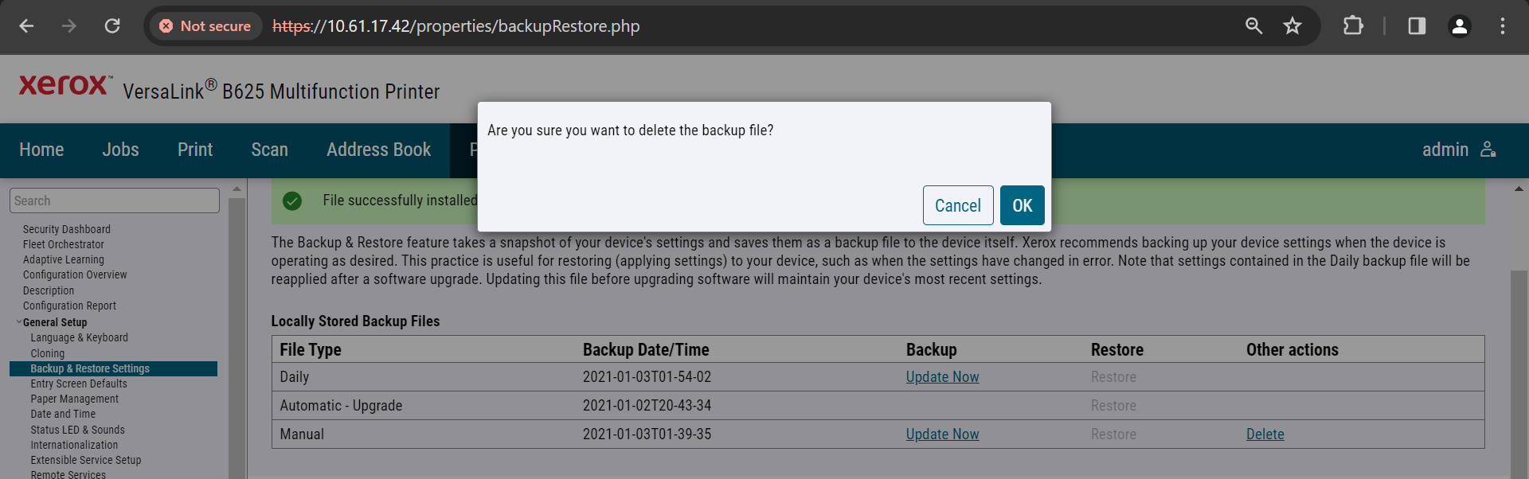Select Cloning in the sidebar tree

(x=48, y=353)
